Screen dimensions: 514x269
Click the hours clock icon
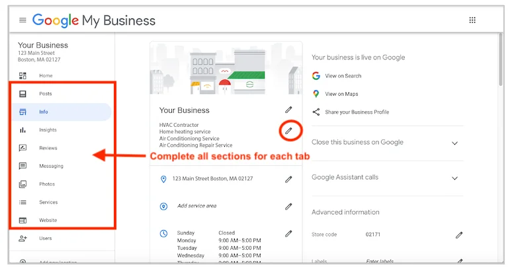tap(163, 233)
